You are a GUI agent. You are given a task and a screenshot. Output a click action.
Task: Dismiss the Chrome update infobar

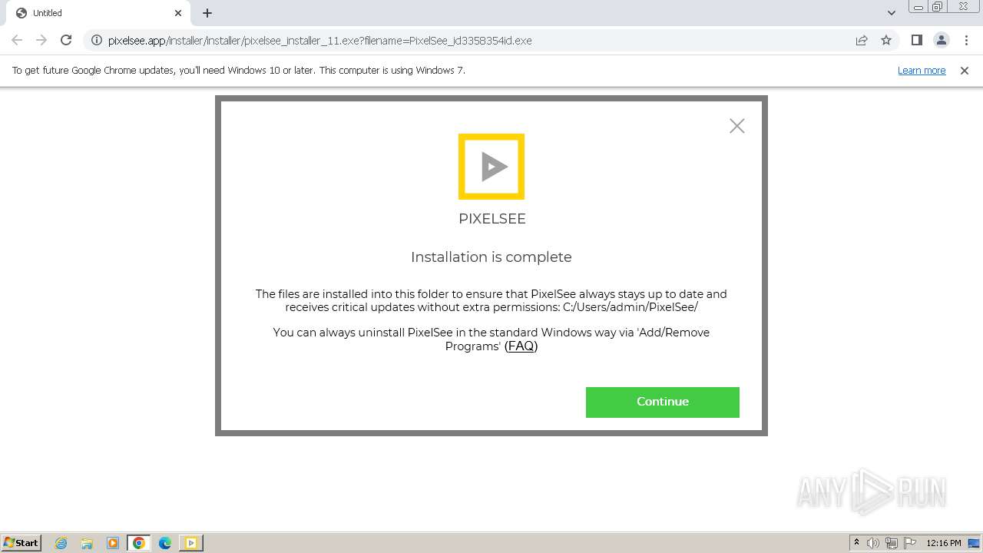[x=965, y=71]
